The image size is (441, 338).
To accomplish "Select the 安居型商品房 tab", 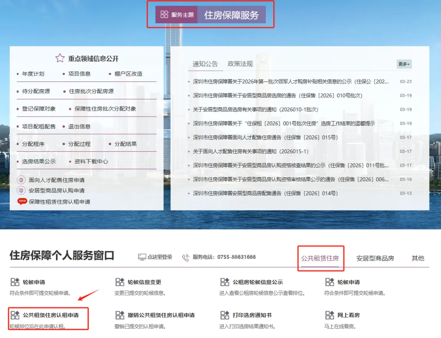I will [375, 258].
